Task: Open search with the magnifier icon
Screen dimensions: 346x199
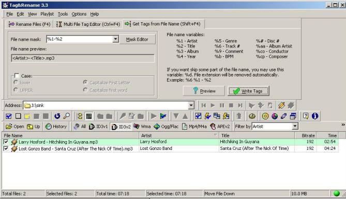Action: (x=66, y=116)
